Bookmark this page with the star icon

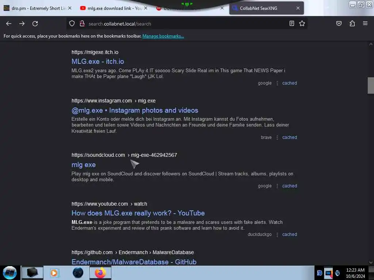[x=302, y=23]
